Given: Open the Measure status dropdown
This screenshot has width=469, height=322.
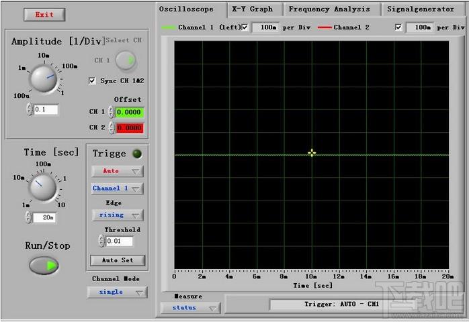Looking at the screenshot, I should coord(190,308).
